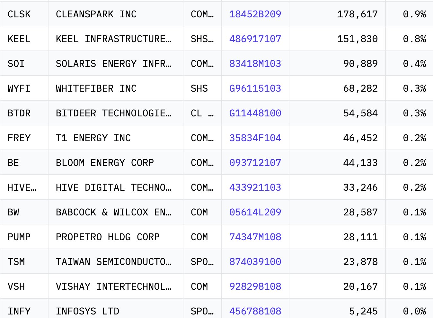This screenshot has width=433, height=318.
Task: Click the KEEL INFRASTRUCTURE company name
Action: coord(114,39)
